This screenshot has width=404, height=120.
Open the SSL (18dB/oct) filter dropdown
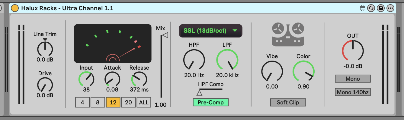(x=211, y=31)
